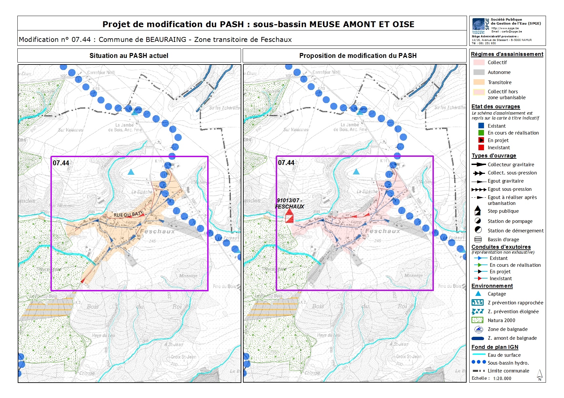The width and height of the screenshot is (564, 398).
Task: Pick the pink Collectif color swatch
Action: tap(479, 62)
